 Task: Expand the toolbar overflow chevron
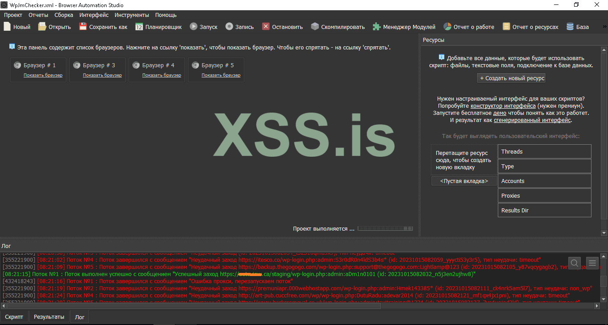pos(604,27)
